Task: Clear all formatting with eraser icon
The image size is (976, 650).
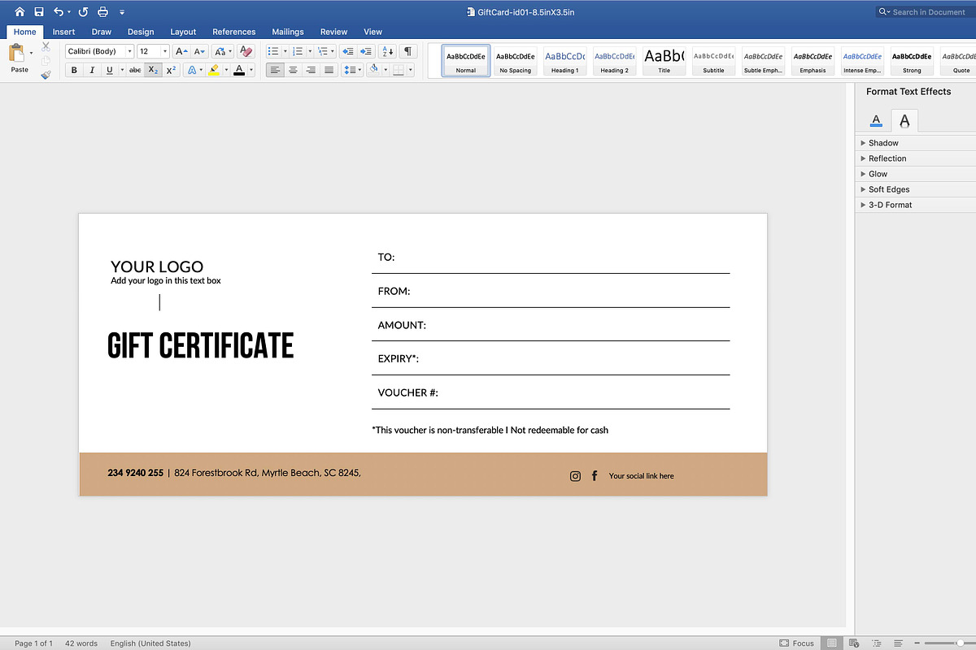Action: tap(246, 51)
